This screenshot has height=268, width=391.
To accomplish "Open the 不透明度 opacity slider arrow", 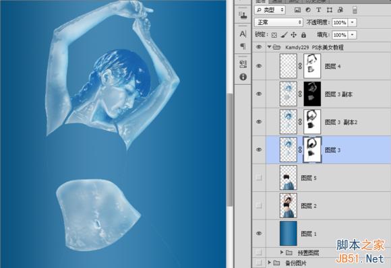I will coord(353,22).
